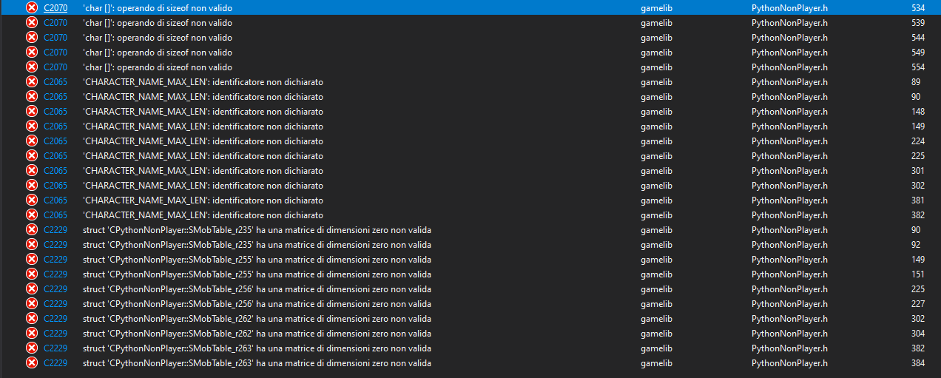Screen dimensions: 941x378
Task: Click line number 148 in the line column
Action: click(918, 111)
